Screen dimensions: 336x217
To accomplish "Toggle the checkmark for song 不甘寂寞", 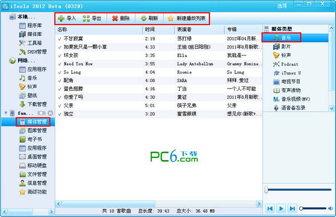I will [x=59, y=39].
